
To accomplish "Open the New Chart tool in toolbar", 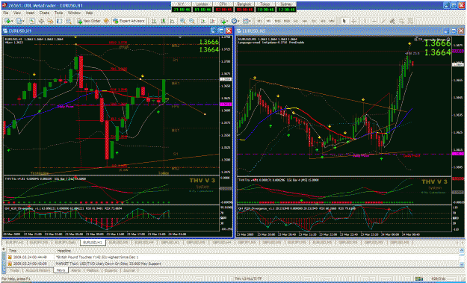I will point(7,21).
